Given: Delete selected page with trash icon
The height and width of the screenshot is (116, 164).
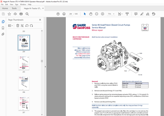Looking at the screenshot, I should [x=18, y=25].
